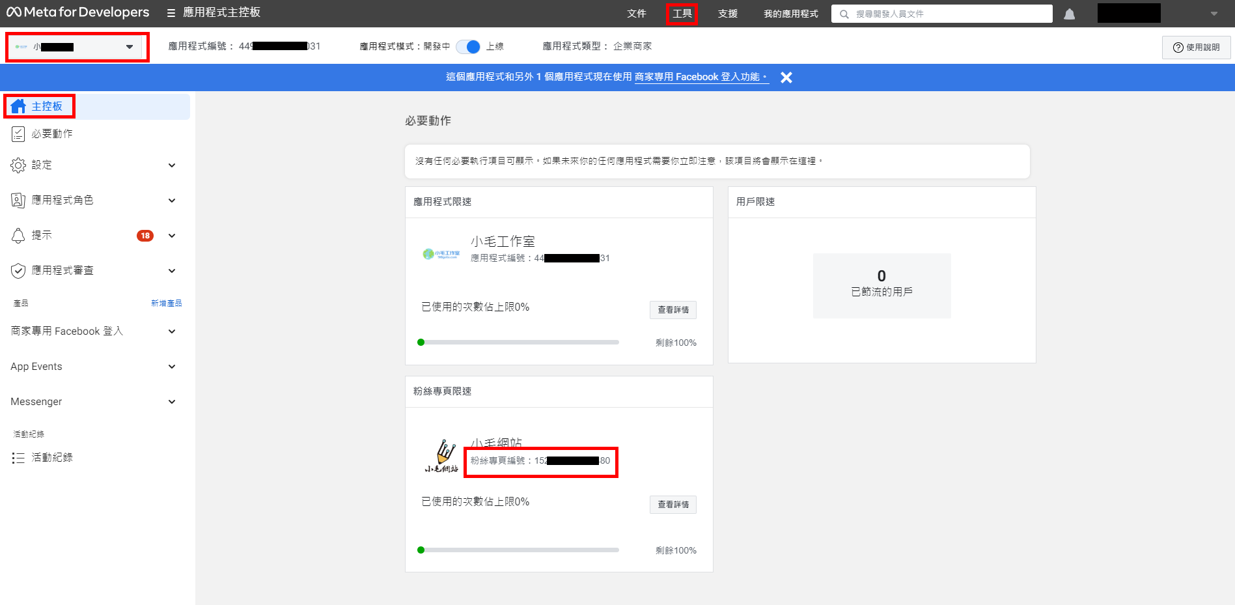Open the 支援 menu
The width and height of the screenshot is (1235, 605).
click(x=728, y=14)
